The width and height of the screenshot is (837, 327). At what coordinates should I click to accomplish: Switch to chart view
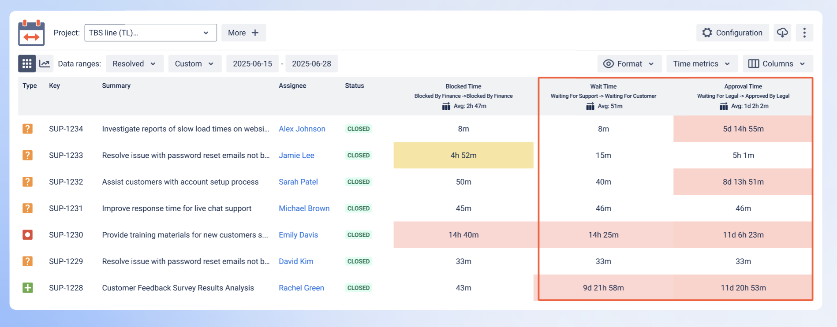45,63
